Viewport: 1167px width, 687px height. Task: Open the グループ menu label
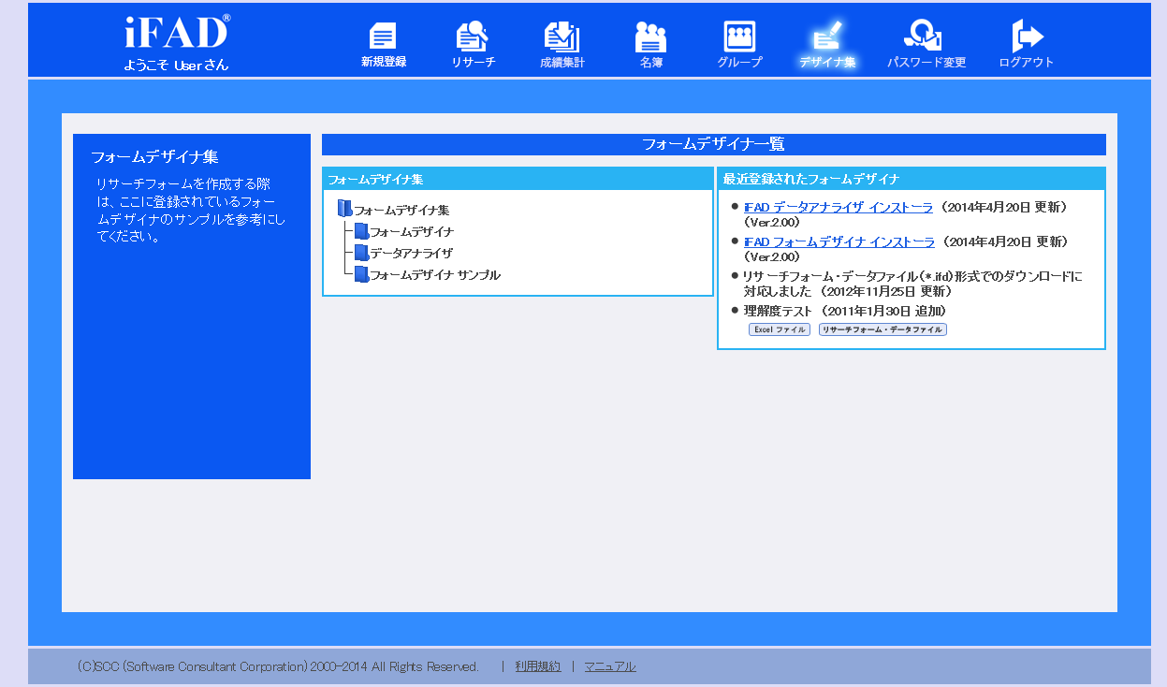click(x=739, y=63)
